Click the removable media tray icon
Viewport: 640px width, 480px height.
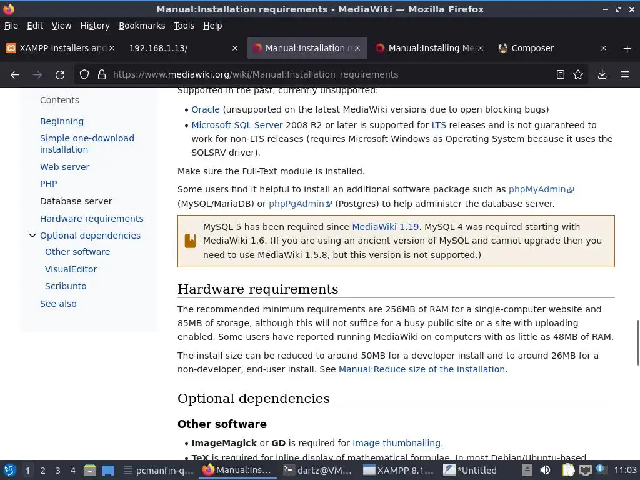(x=527, y=471)
